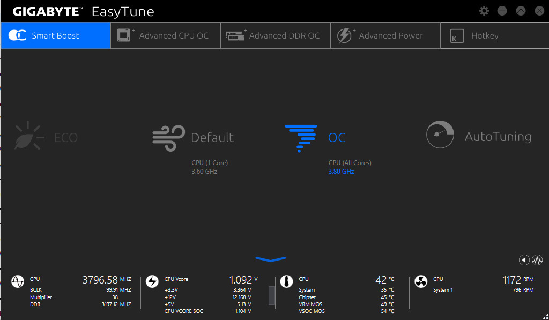This screenshot has width=549, height=320.
Task: Click the CPU fan 1172 RPM reading
Action: pyautogui.click(x=518, y=280)
